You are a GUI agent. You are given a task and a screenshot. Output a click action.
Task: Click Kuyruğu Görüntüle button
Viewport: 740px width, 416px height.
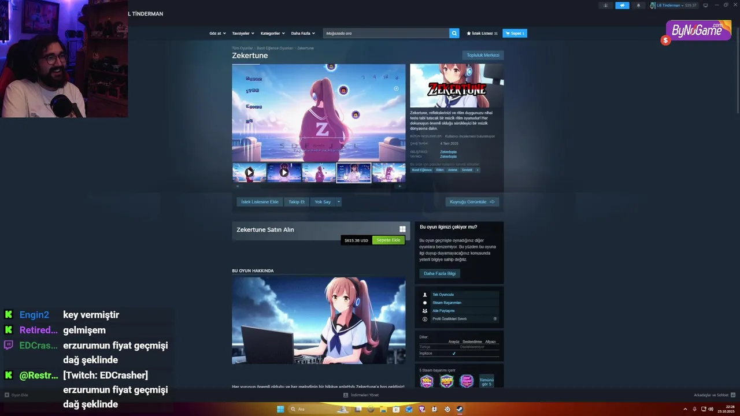coord(472,202)
